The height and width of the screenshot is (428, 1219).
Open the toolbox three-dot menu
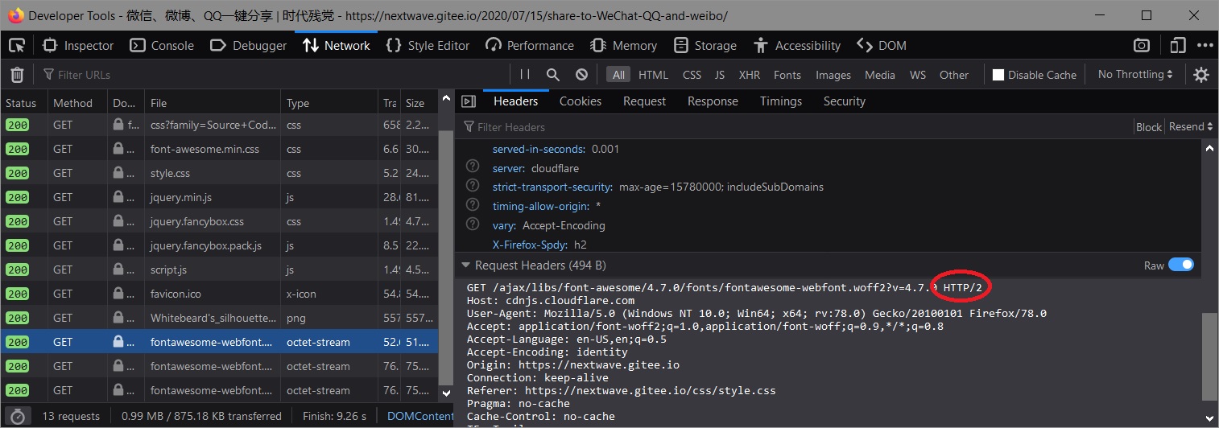pos(1205,45)
